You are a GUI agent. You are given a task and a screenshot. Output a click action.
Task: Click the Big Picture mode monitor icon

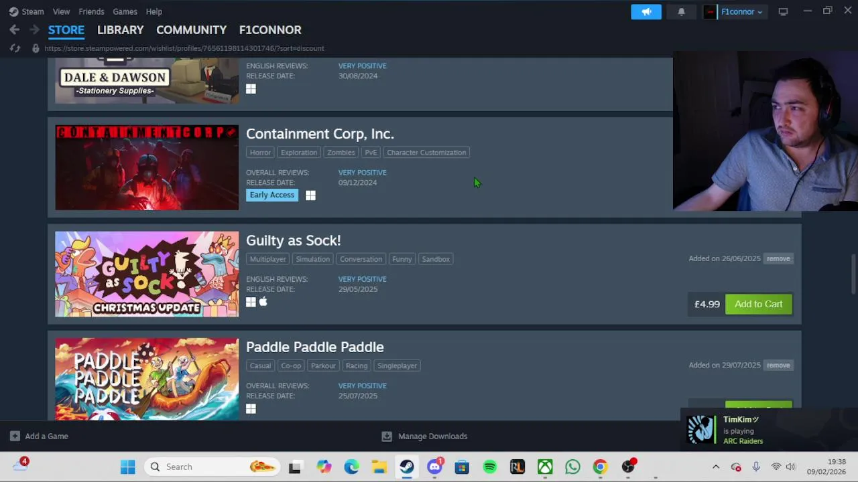(x=783, y=11)
